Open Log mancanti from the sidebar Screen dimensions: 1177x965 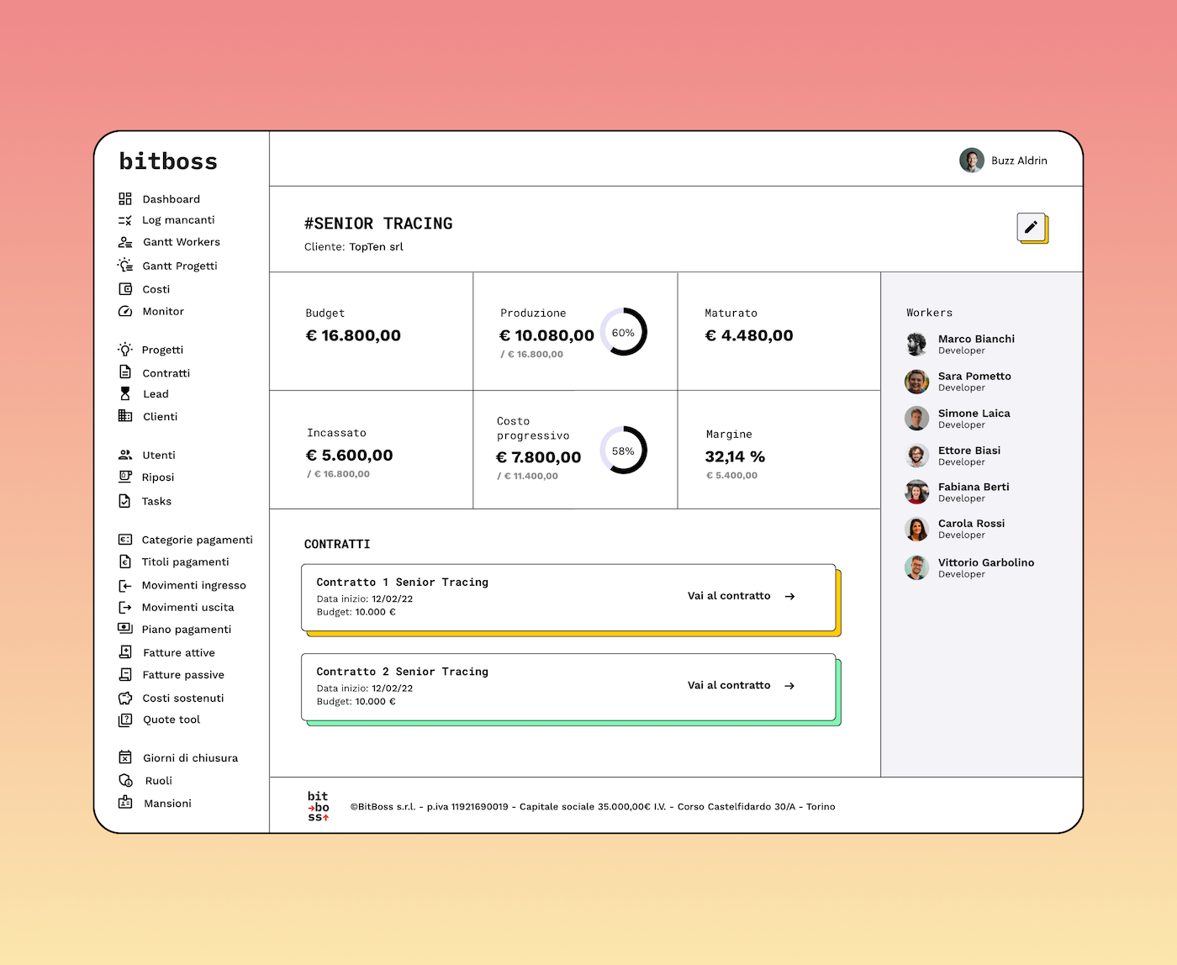point(178,220)
